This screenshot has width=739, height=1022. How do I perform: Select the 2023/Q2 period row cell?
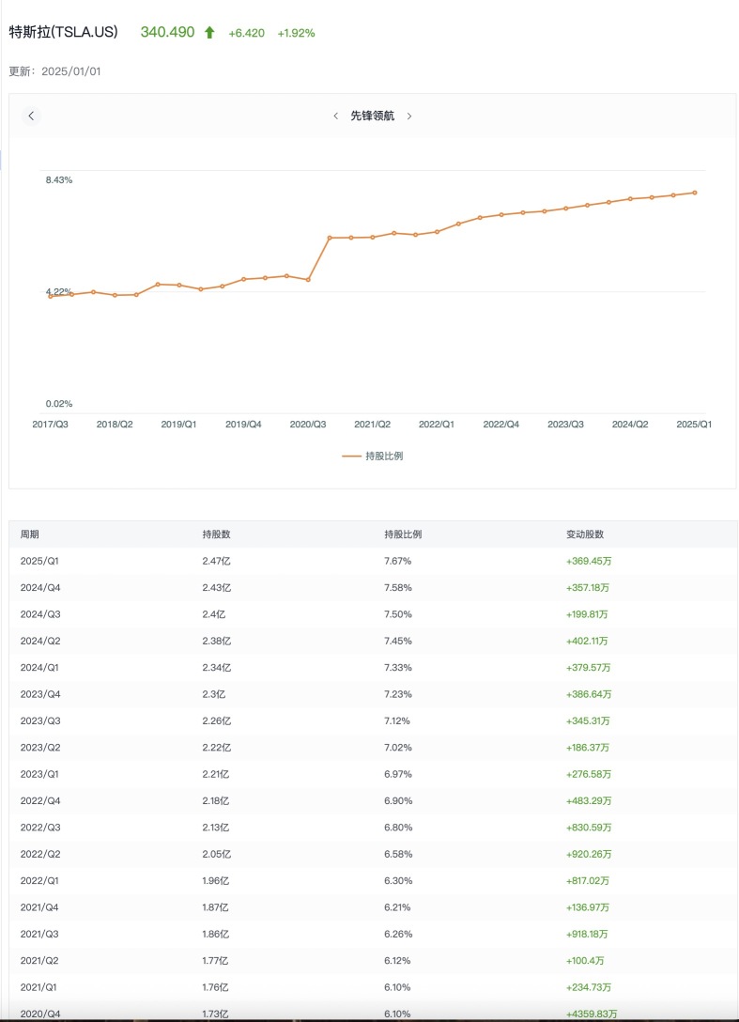tap(40, 749)
